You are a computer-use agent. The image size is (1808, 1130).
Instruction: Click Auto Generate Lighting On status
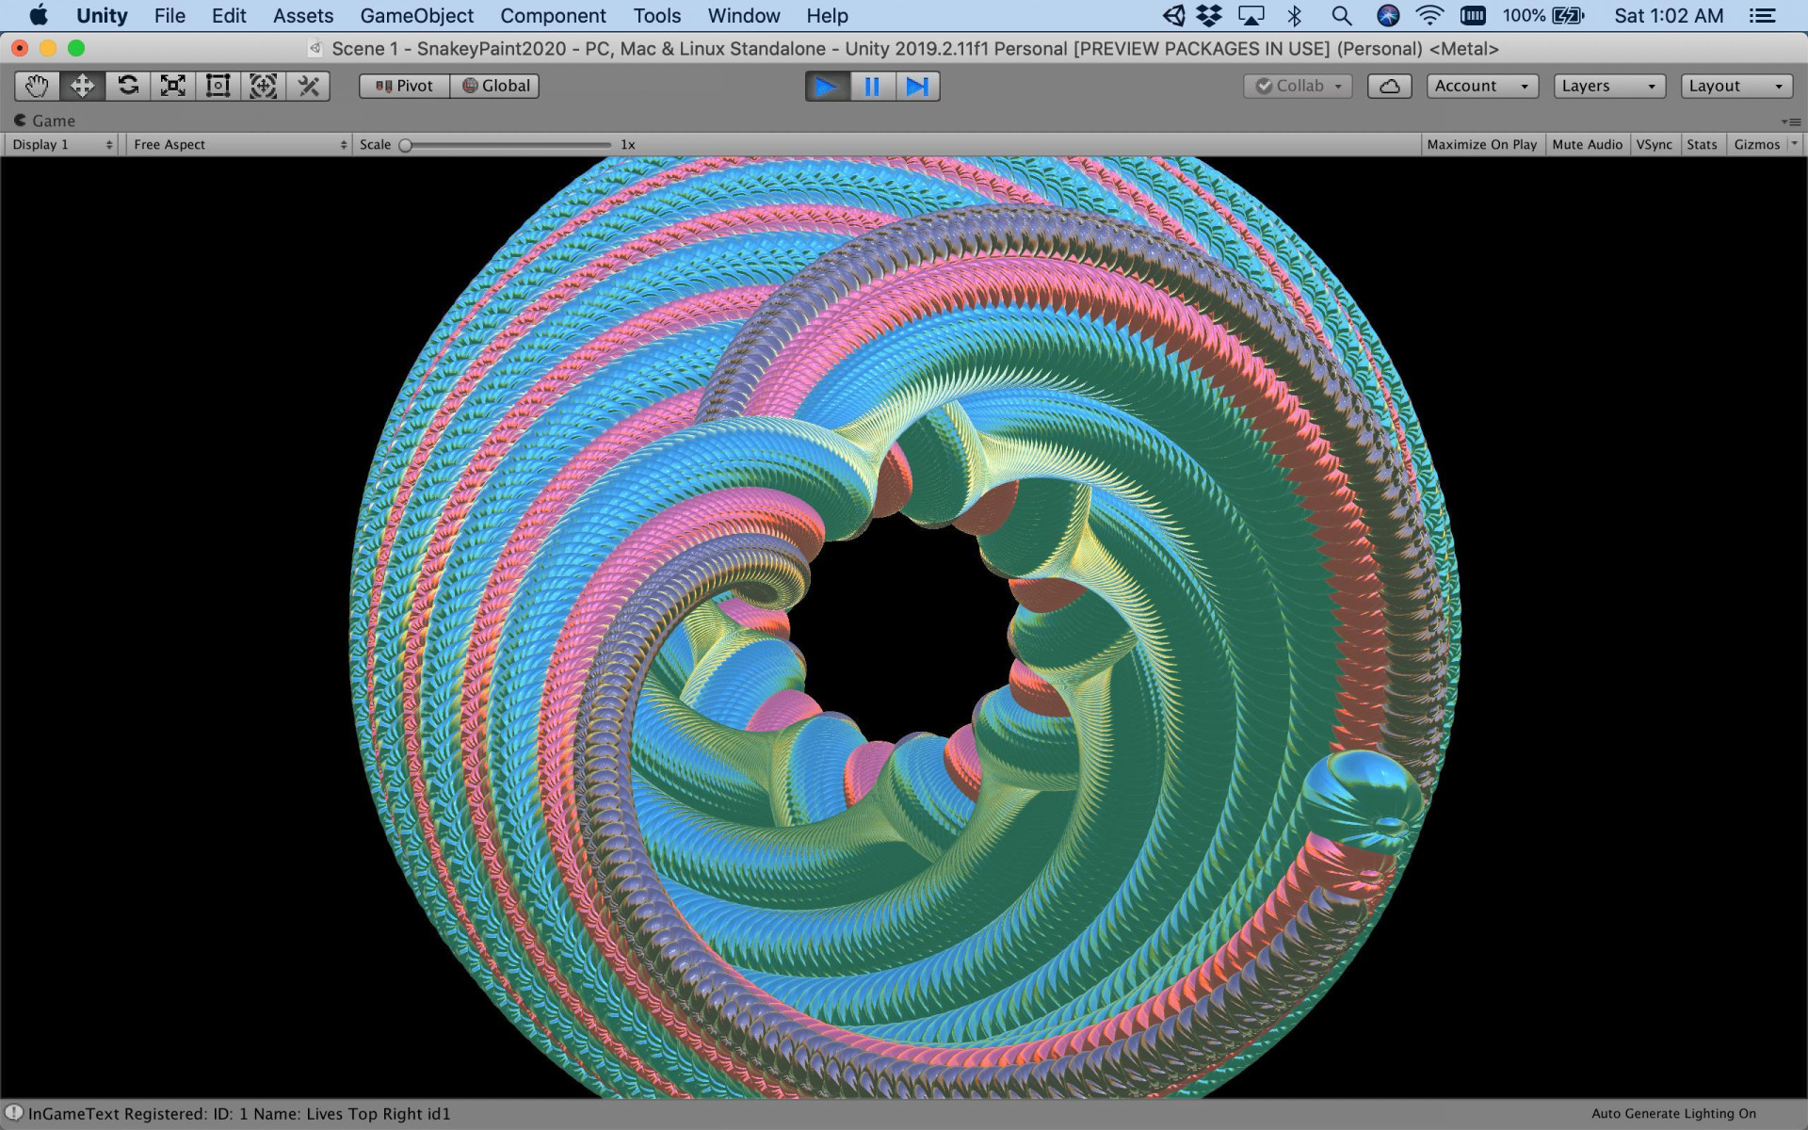[x=1673, y=1114]
